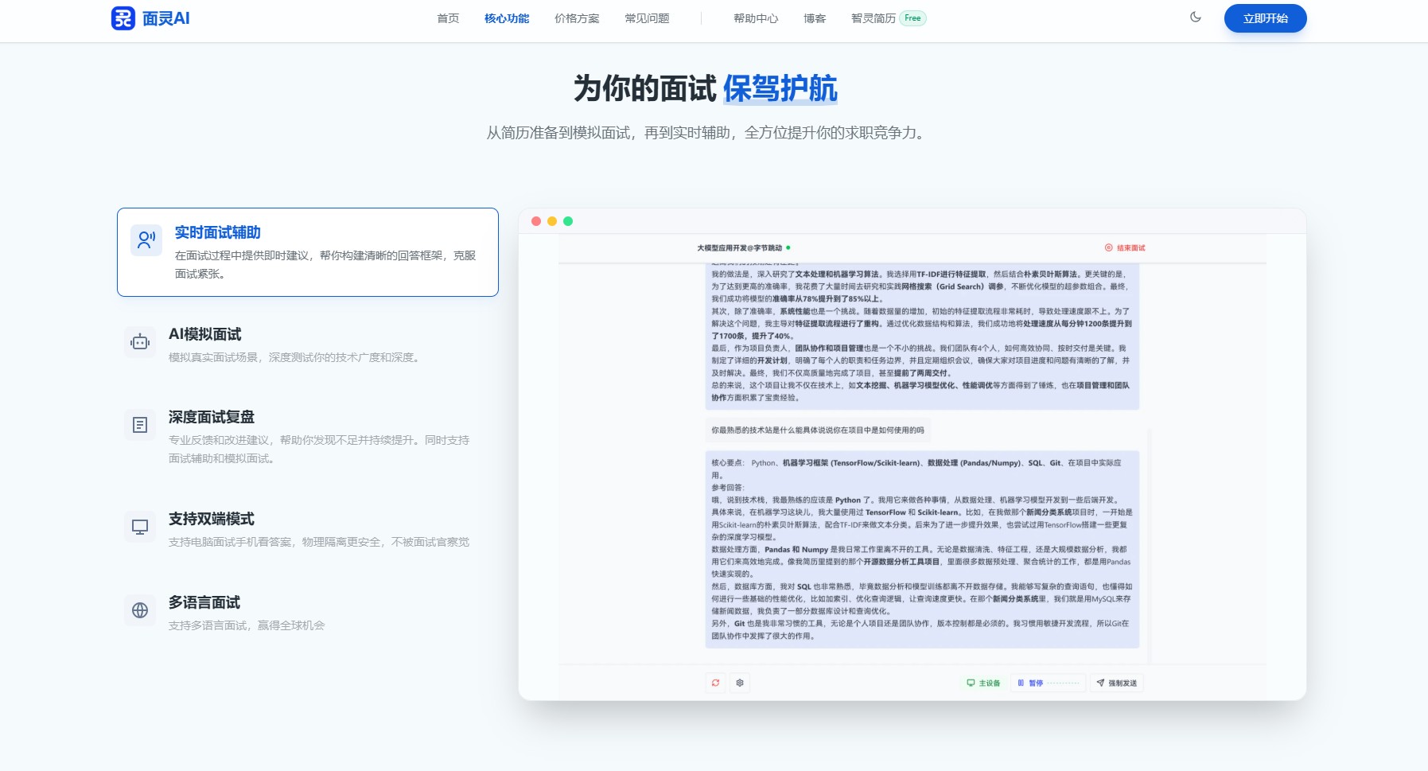1428x771 pixels.
Task: Open the settings gear in the interview window
Action: [741, 683]
